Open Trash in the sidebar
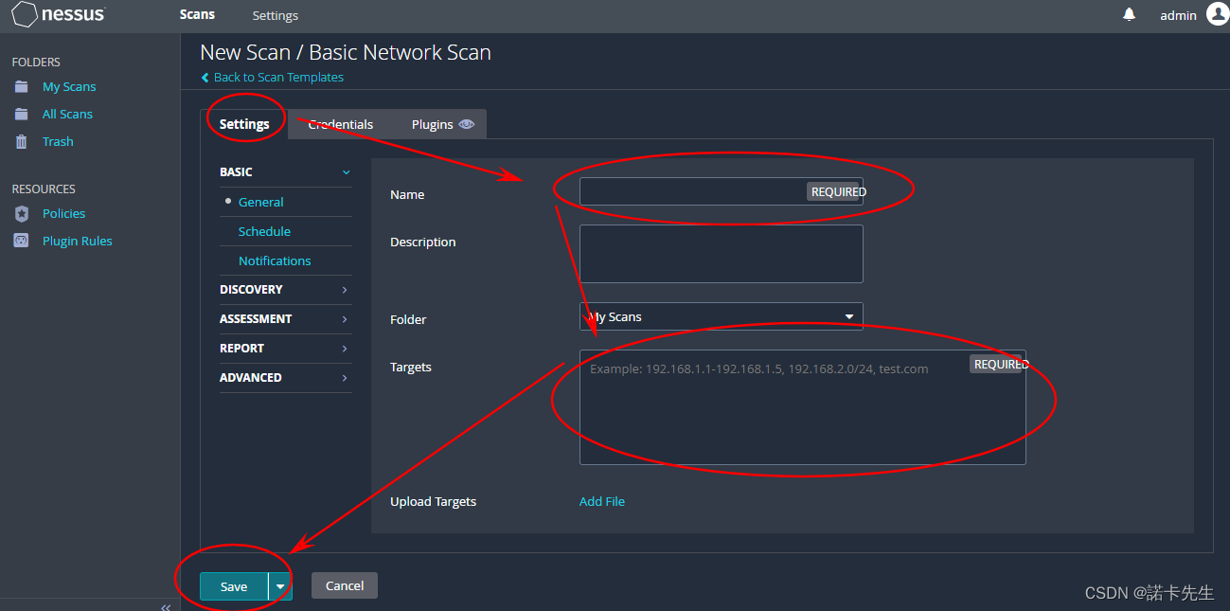Screen dimensions: 1230x611 click(x=58, y=141)
